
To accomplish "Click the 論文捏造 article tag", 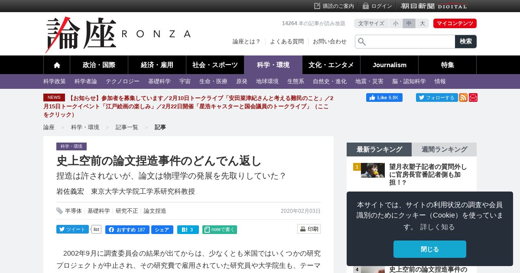I will (155, 211).
